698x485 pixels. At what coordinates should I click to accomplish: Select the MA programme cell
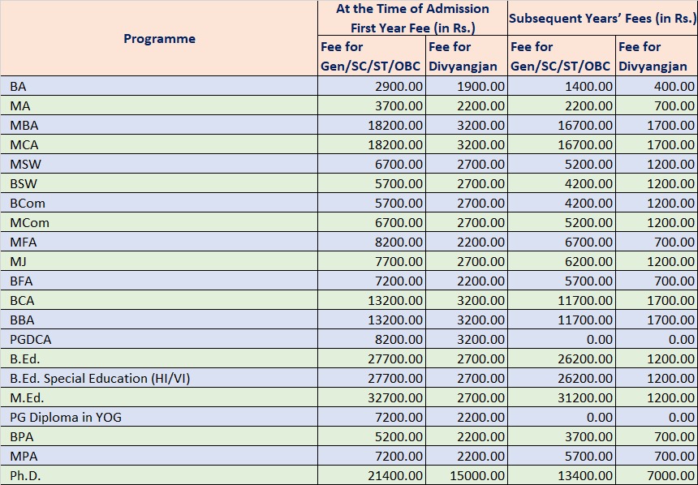pyautogui.click(x=159, y=105)
